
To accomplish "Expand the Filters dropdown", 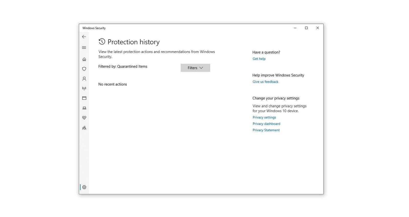I will [195, 68].
